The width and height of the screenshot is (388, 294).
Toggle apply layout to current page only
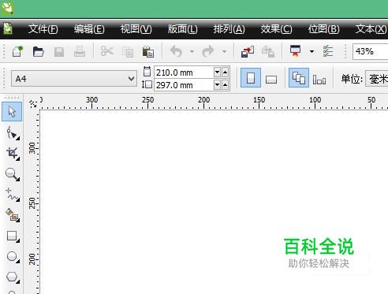319,79
